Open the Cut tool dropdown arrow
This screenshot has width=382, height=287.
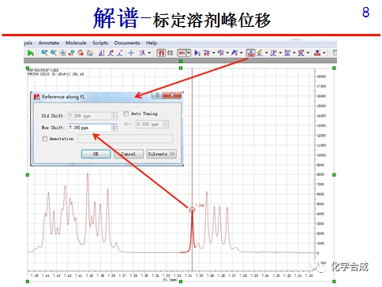pyautogui.click(x=149, y=53)
